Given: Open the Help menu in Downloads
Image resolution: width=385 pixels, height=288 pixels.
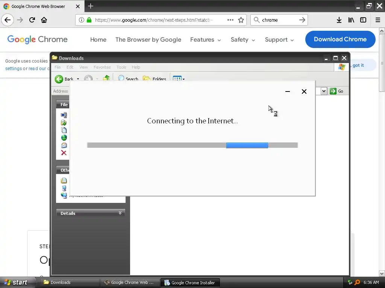Looking at the screenshot, I should (136, 67).
